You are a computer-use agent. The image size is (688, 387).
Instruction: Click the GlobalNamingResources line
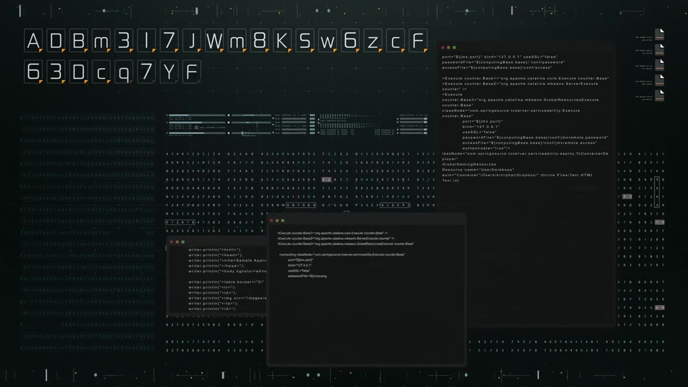pyautogui.click(x=469, y=164)
